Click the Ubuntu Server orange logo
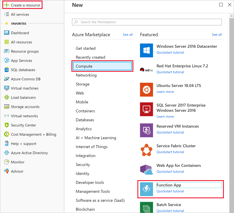 pyautogui.click(x=146, y=90)
